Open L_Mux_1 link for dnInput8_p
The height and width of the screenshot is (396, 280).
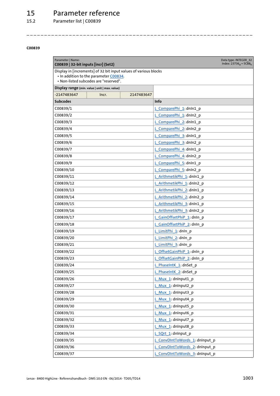(163, 326)
